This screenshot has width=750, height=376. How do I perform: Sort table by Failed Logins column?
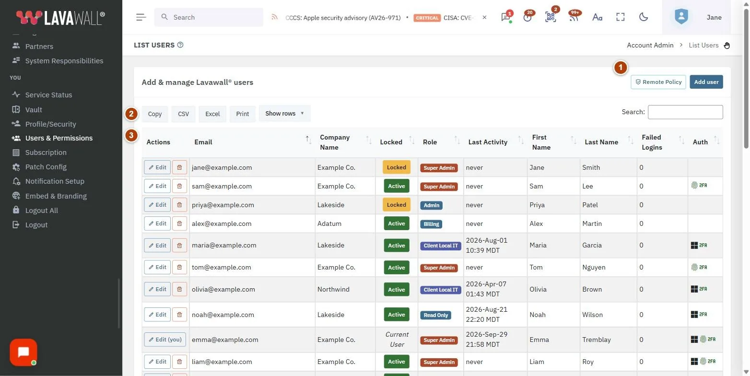click(662, 142)
